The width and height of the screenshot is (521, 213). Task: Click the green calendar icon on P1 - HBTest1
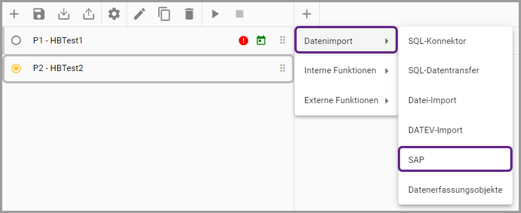(x=261, y=41)
